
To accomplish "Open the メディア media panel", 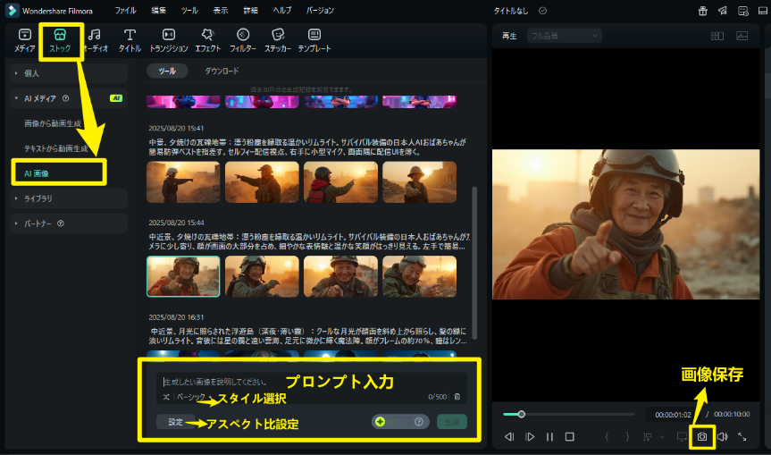I will point(25,40).
